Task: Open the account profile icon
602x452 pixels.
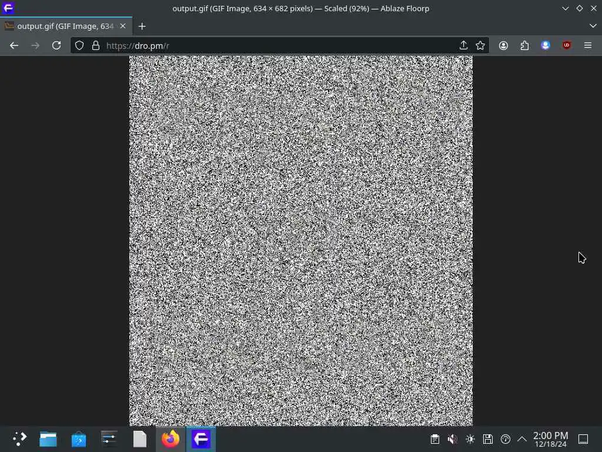Action: click(x=503, y=46)
